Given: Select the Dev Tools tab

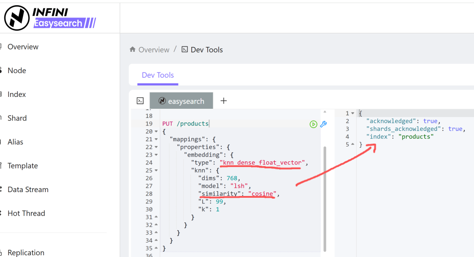Looking at the screenshot, I should [158, 75].
